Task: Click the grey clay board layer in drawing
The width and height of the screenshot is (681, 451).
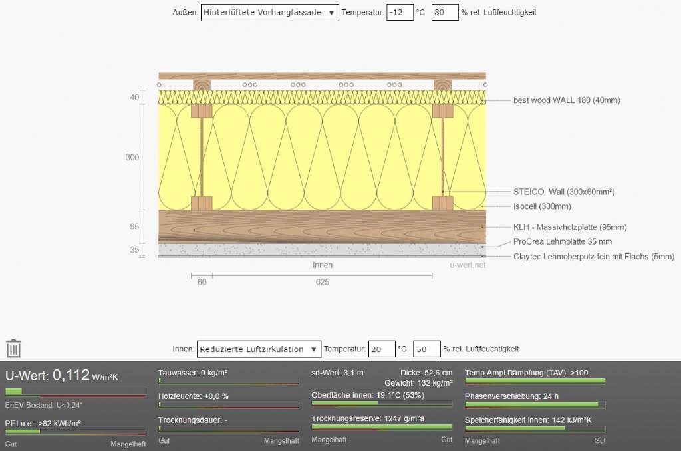Action: click(323, 249)
